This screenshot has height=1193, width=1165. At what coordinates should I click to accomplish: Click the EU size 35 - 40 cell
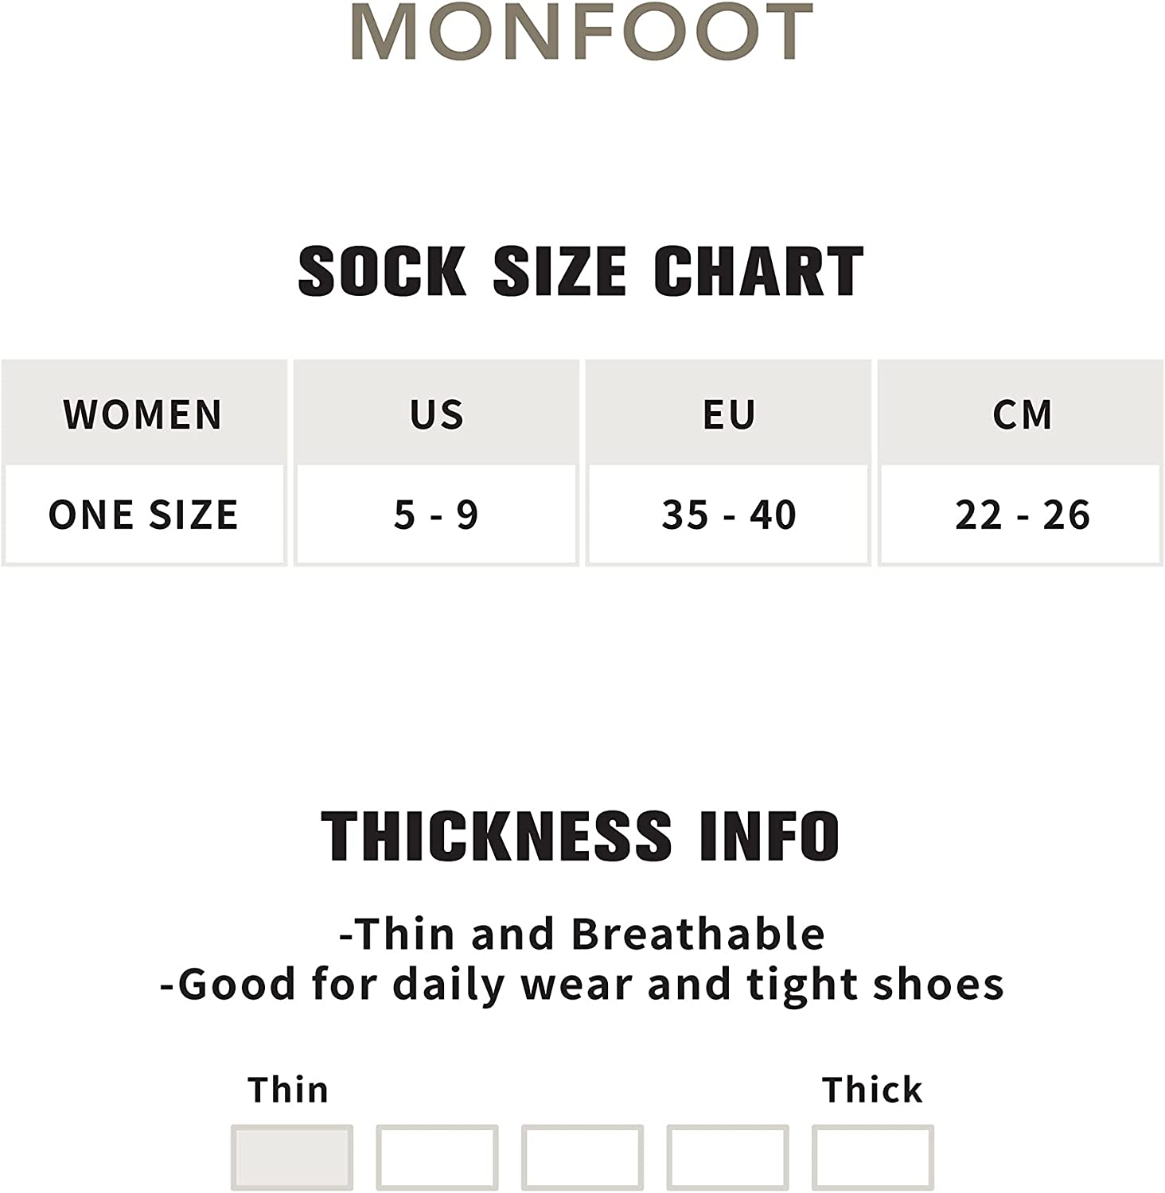[729, 515]
